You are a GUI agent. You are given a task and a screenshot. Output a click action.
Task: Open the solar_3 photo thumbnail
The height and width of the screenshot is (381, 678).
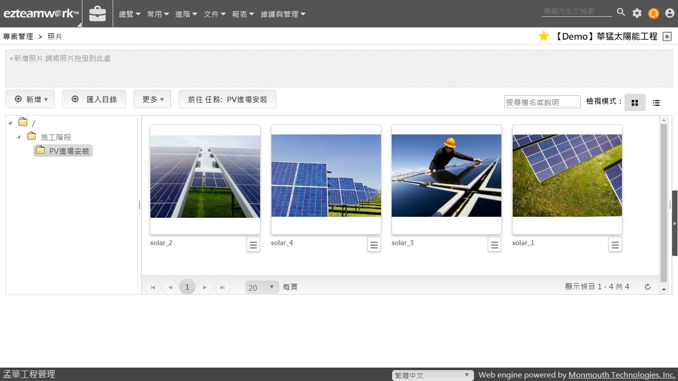pyautogui.click(x=446, y=176)
